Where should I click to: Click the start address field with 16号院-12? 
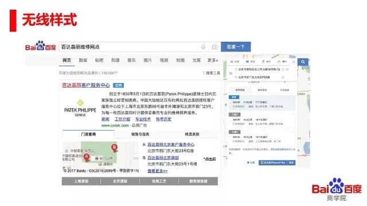click(x=259, y=69)
